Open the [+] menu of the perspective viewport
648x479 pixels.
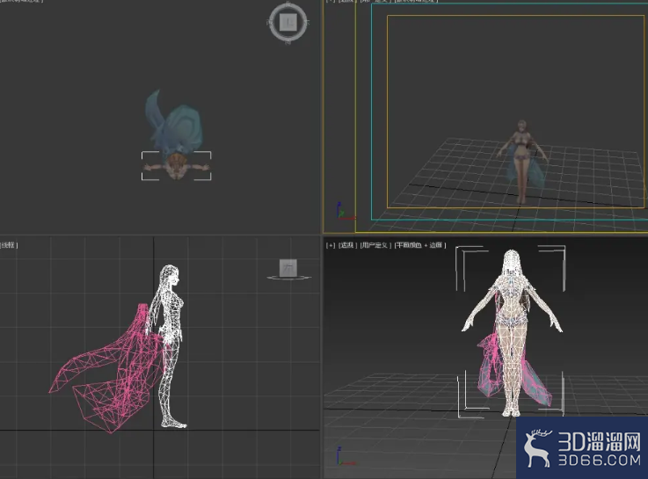[x=331, y=245]
